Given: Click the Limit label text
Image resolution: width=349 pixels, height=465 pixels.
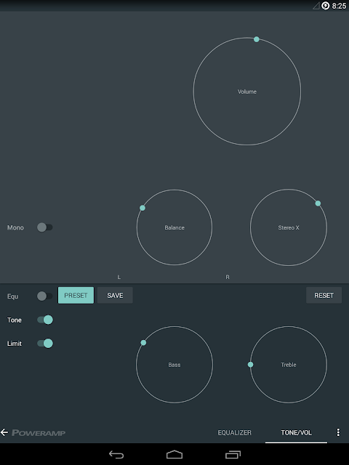Looking at the screenshot, I should [15, 344].
